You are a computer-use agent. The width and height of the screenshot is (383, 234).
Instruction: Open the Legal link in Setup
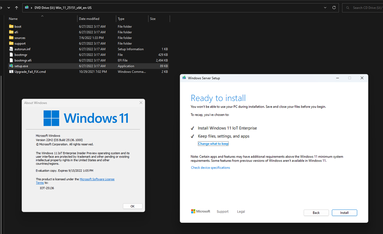point(241,212)
